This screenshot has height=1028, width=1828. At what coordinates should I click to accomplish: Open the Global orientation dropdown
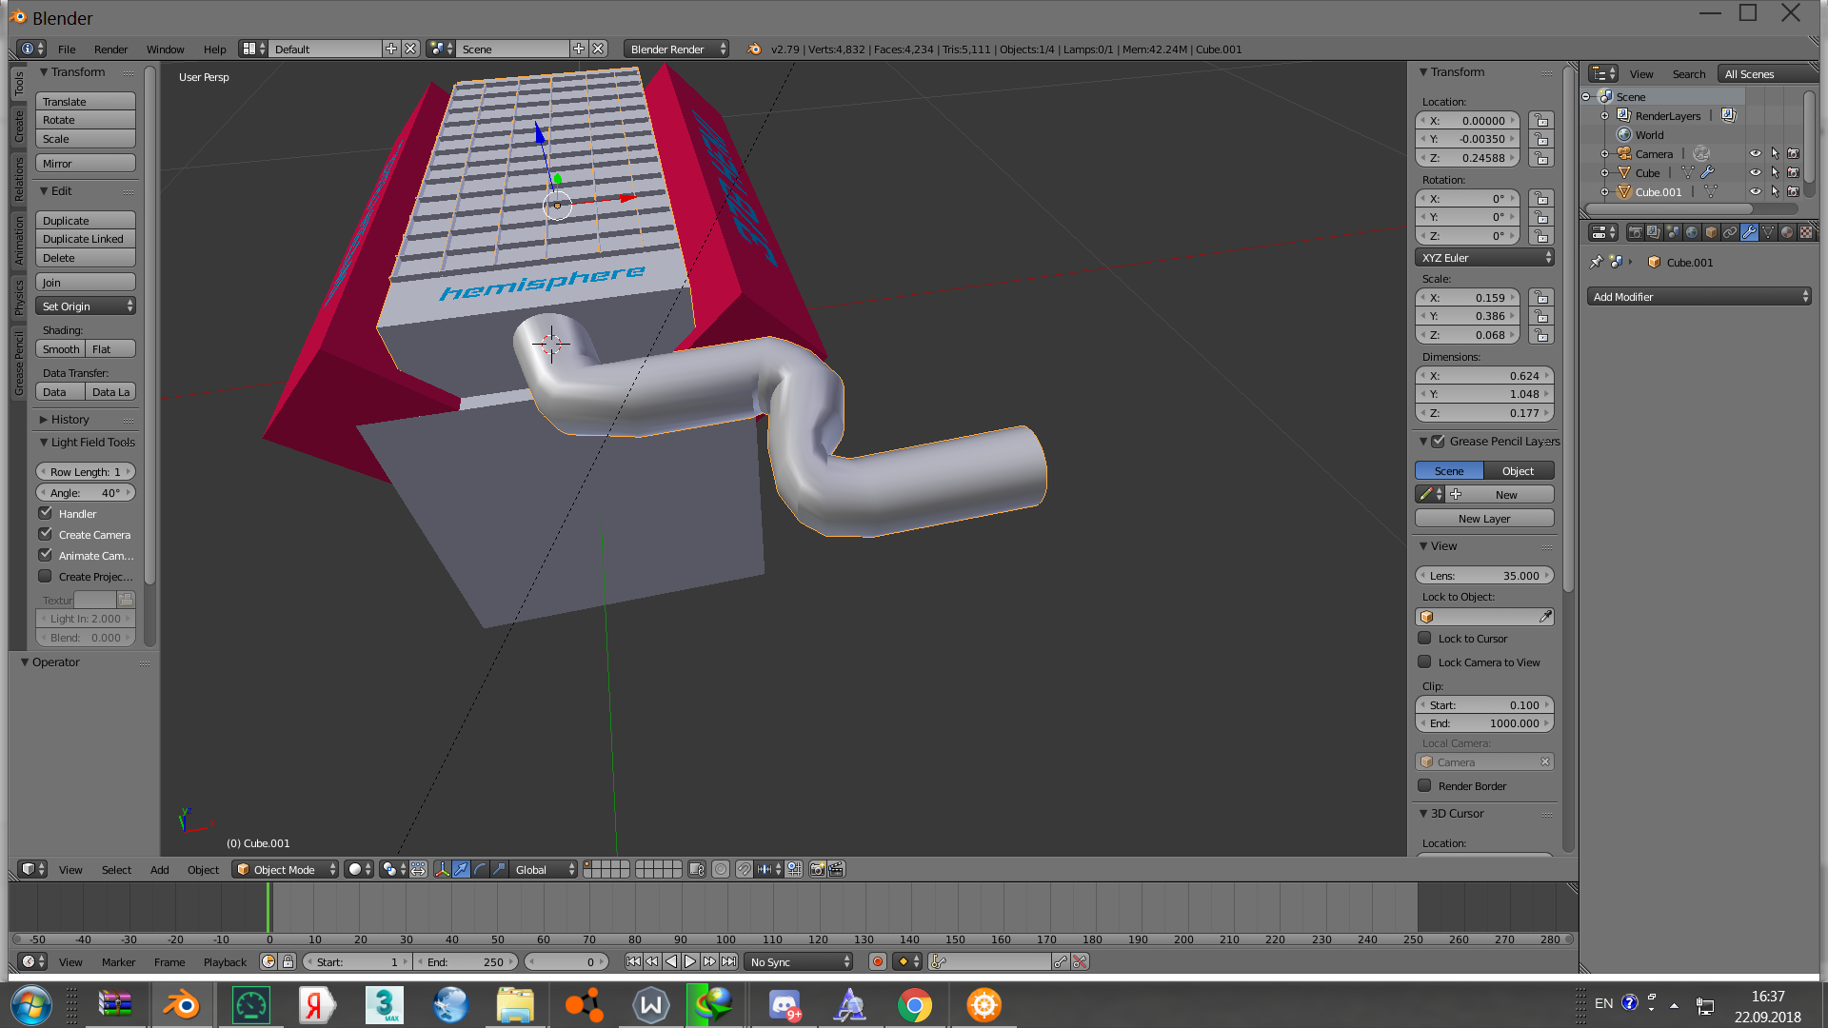point(543,869)
